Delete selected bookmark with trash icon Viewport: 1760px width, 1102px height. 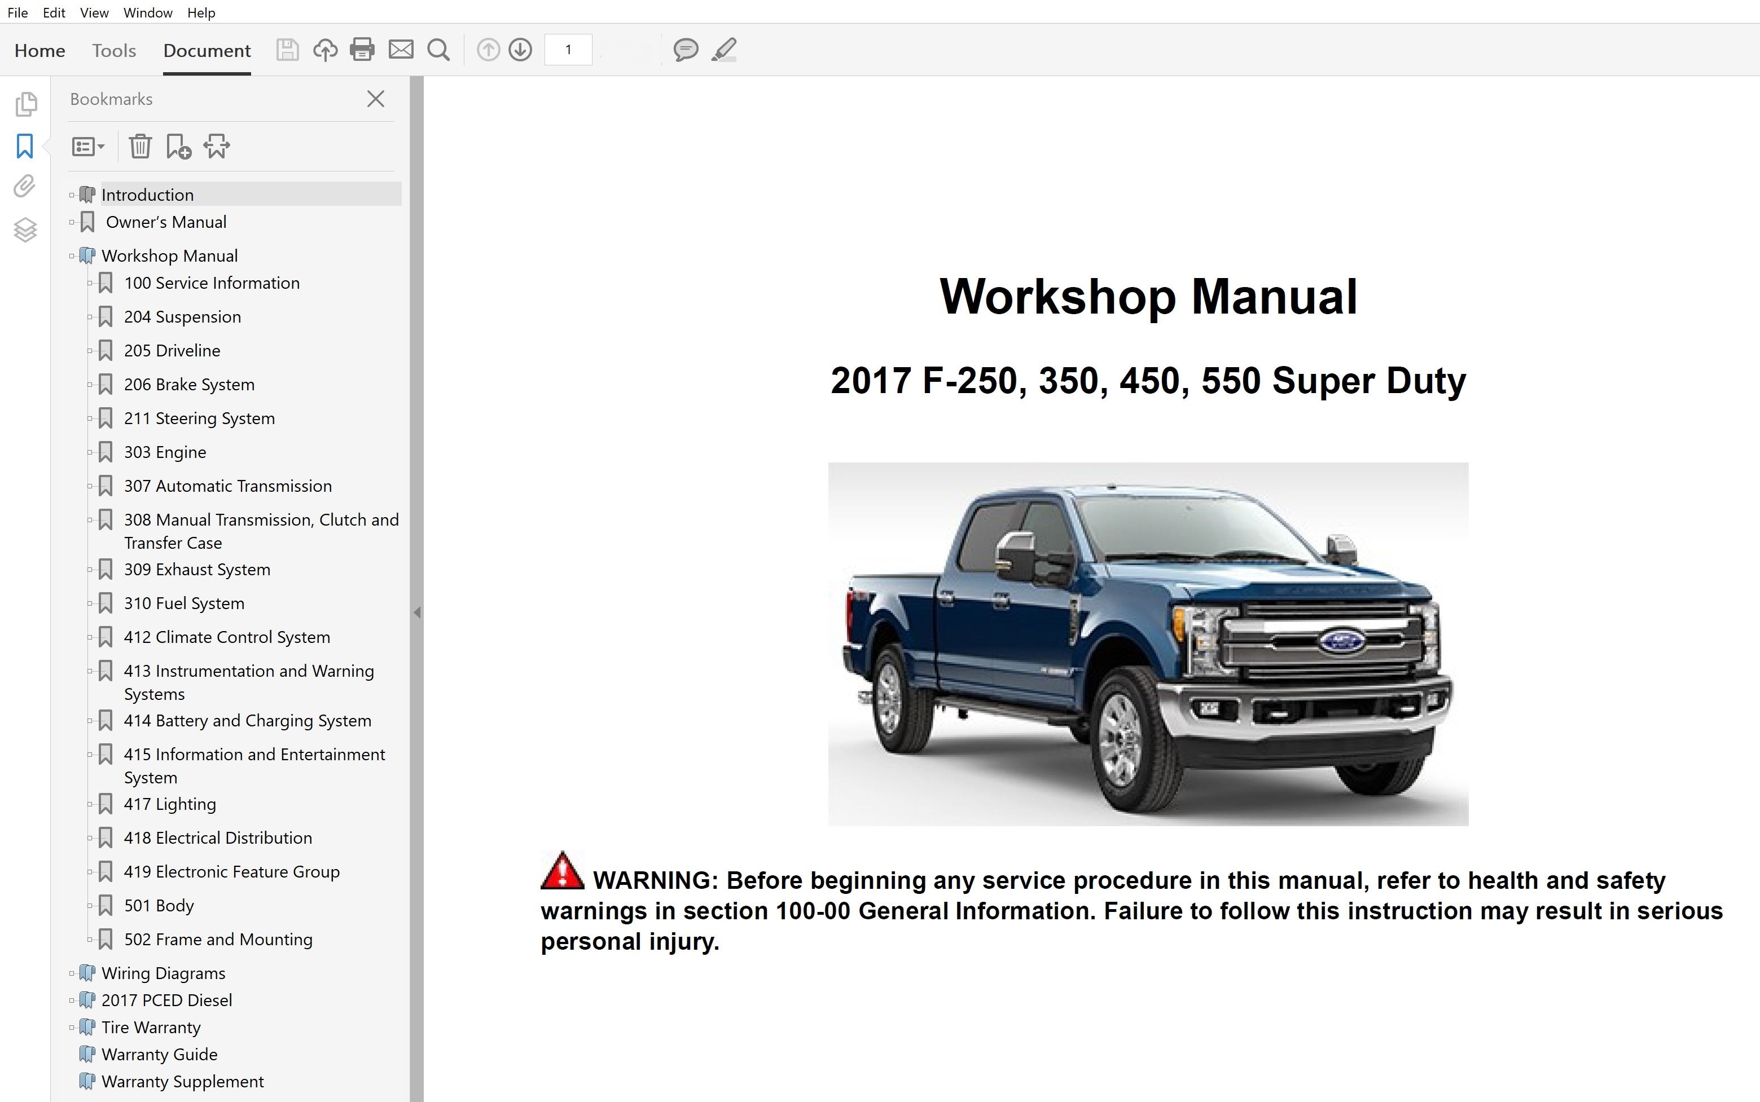pos(140,147)
